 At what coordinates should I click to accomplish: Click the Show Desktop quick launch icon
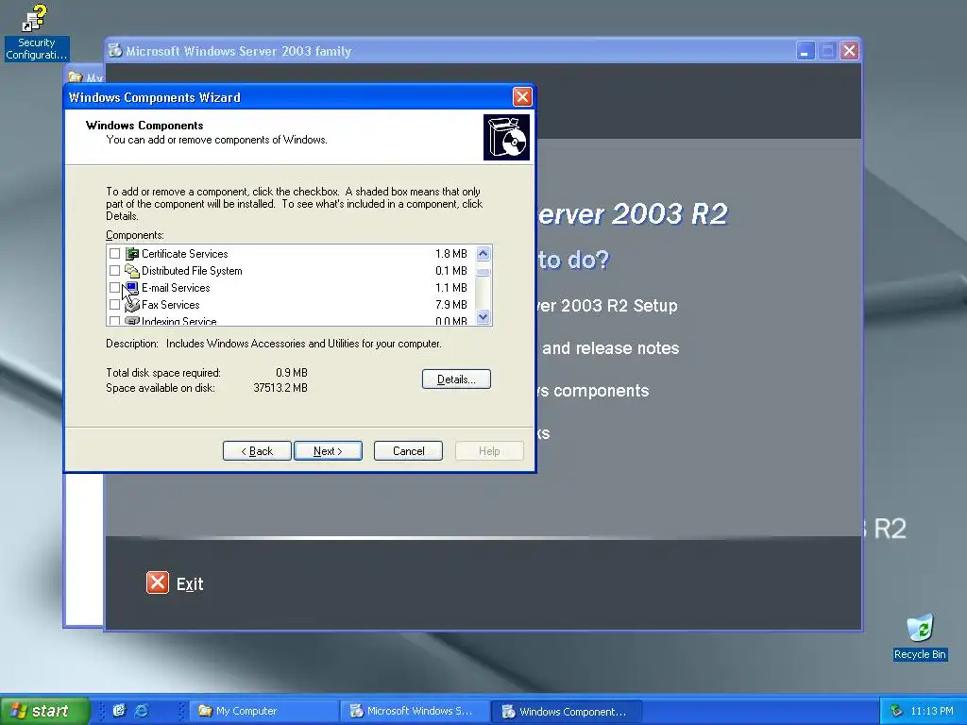(119, 711)
